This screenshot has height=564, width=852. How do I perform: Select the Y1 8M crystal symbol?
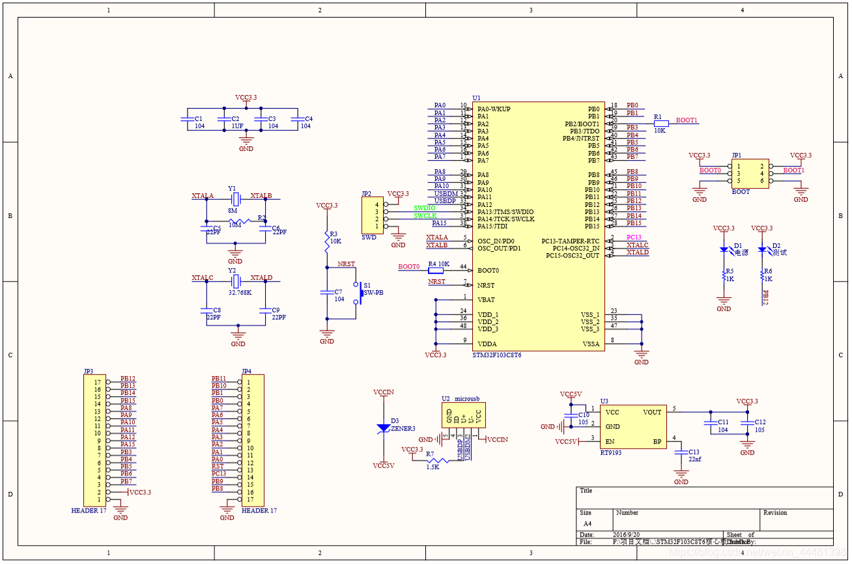pyautogui.click(x=234, y=198)
